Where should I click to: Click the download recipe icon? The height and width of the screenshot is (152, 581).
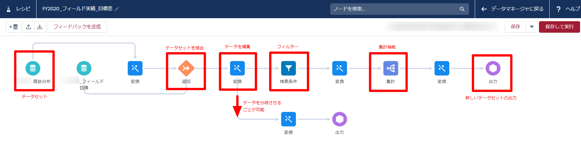[x=40, y=27]
